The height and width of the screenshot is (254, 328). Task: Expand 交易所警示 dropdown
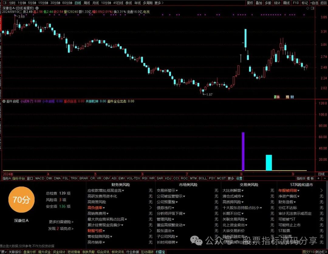point(167,191)
